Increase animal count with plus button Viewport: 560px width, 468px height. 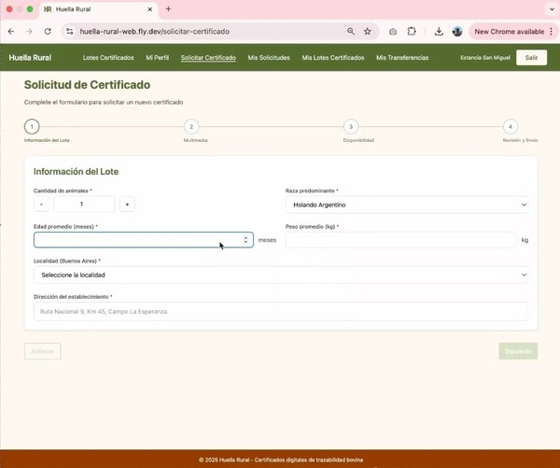click(x=127, y=205)
